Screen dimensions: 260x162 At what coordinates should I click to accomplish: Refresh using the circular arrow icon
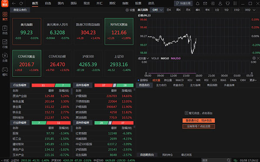[x=21, y=3]
